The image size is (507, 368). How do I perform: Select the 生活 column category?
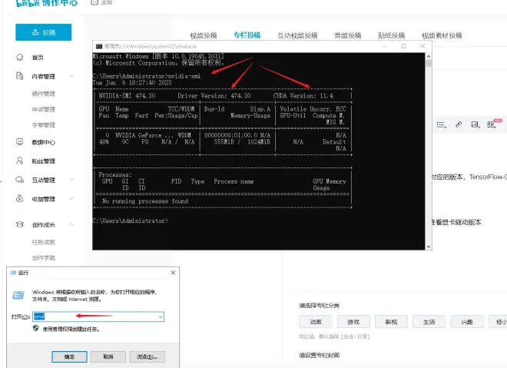point(429,322)
